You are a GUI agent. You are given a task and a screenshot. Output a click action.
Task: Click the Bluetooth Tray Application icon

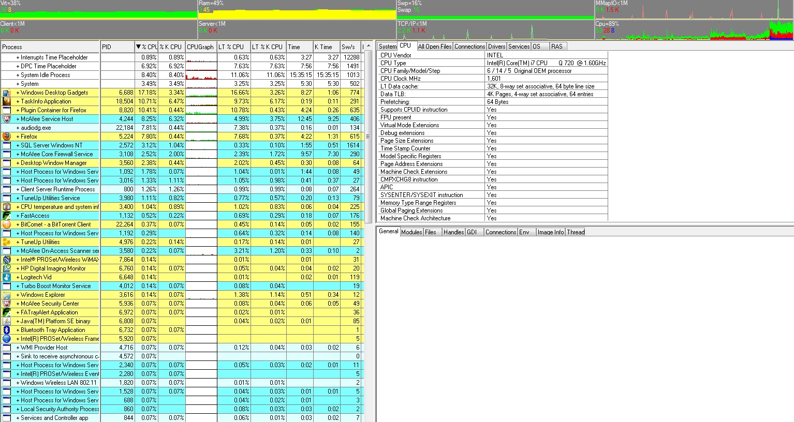[7, 330]
